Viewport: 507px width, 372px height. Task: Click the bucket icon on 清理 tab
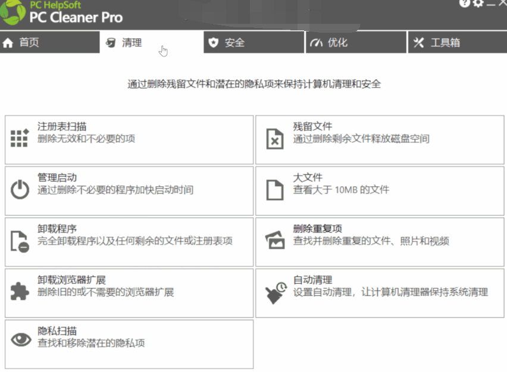coord(111,42)
